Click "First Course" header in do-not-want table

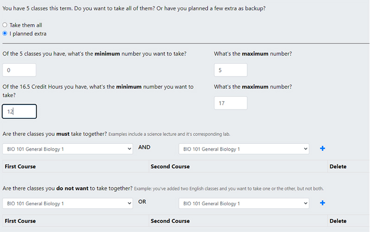click(x=20, y=221)
